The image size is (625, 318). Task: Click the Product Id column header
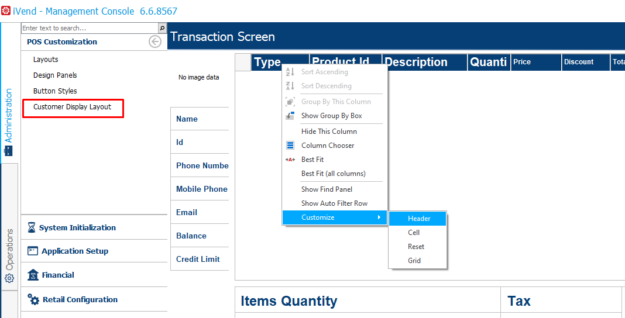click(346, 62)
